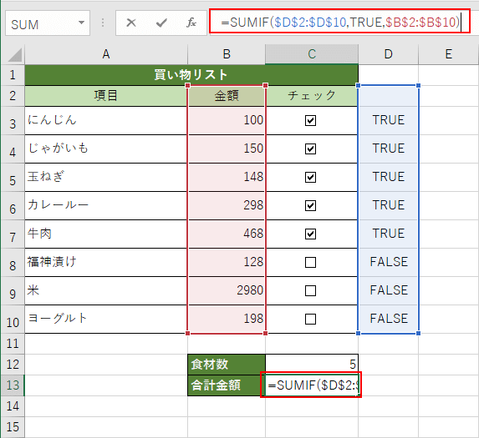Click the チェック header cell

[312, 96]
